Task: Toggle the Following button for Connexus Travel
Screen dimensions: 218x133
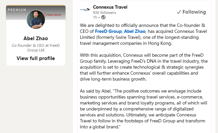Action: 191,12
